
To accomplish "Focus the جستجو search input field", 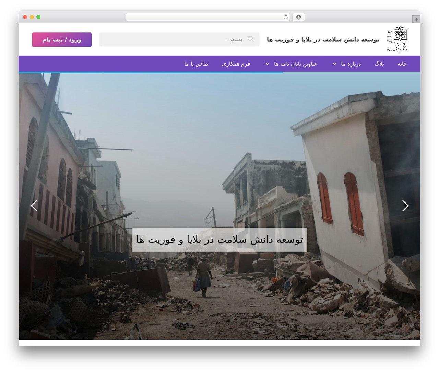I will pos(179,39).
